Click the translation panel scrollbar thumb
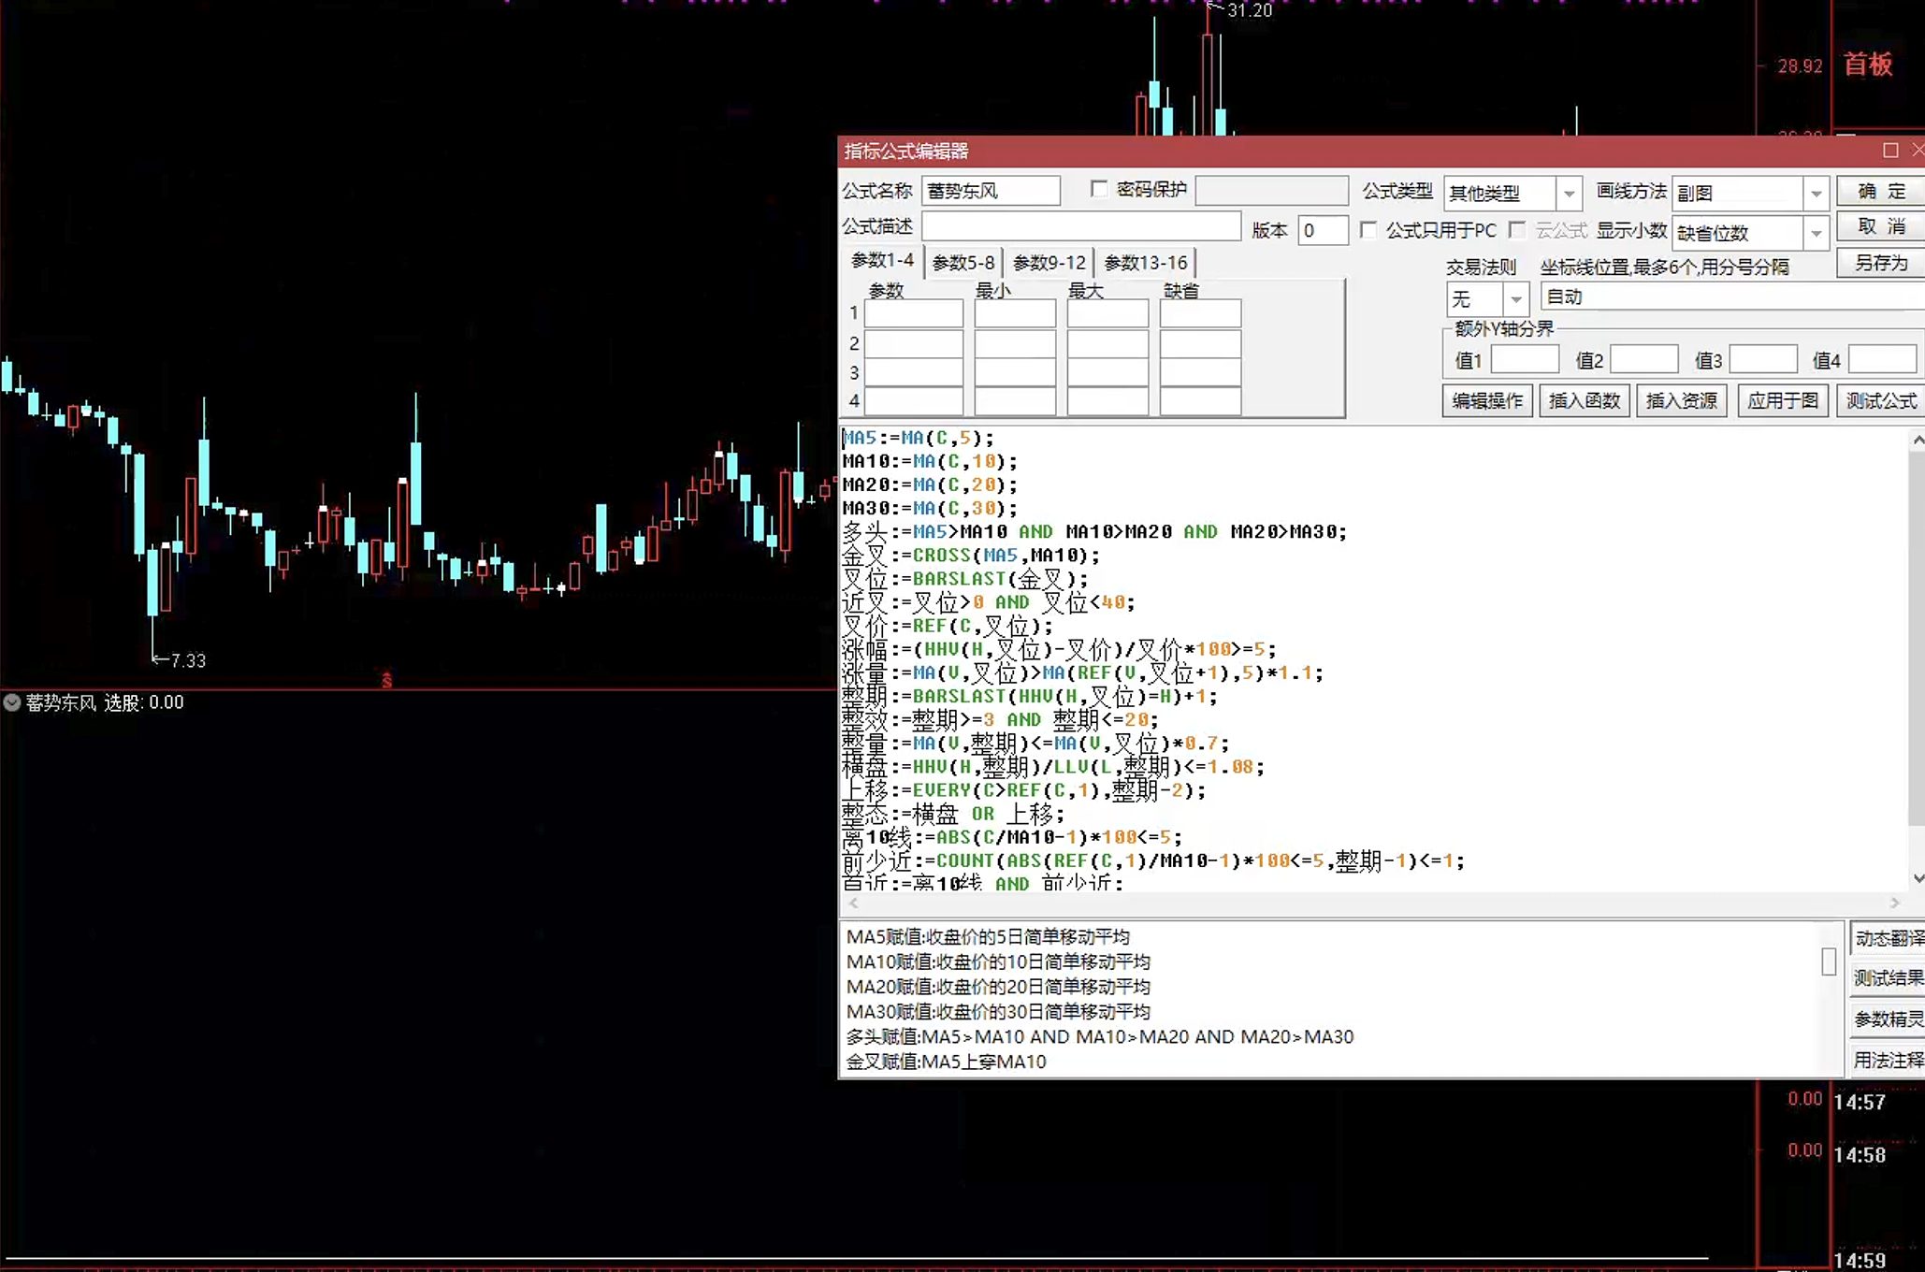 pos(1829,961)
